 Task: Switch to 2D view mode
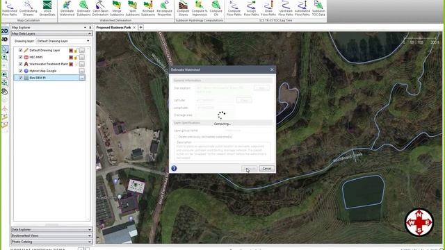pos(5,31)
